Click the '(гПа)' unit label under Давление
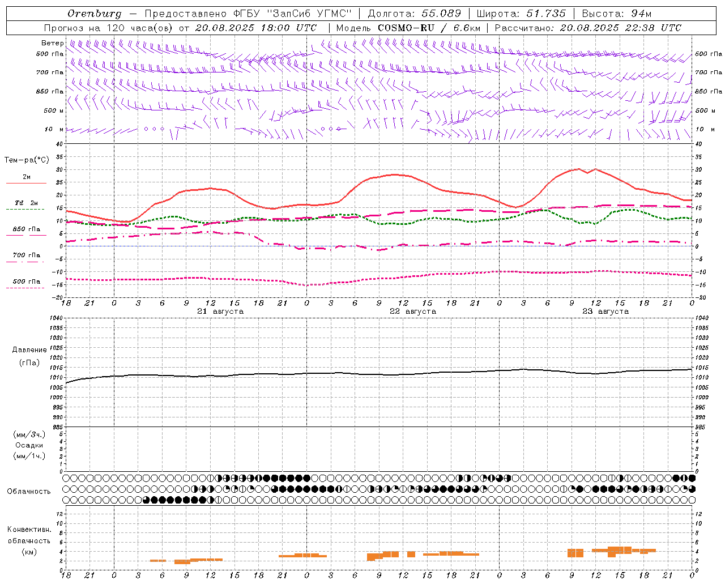This screenshot has width=725, height=580. tap(29, 363)
